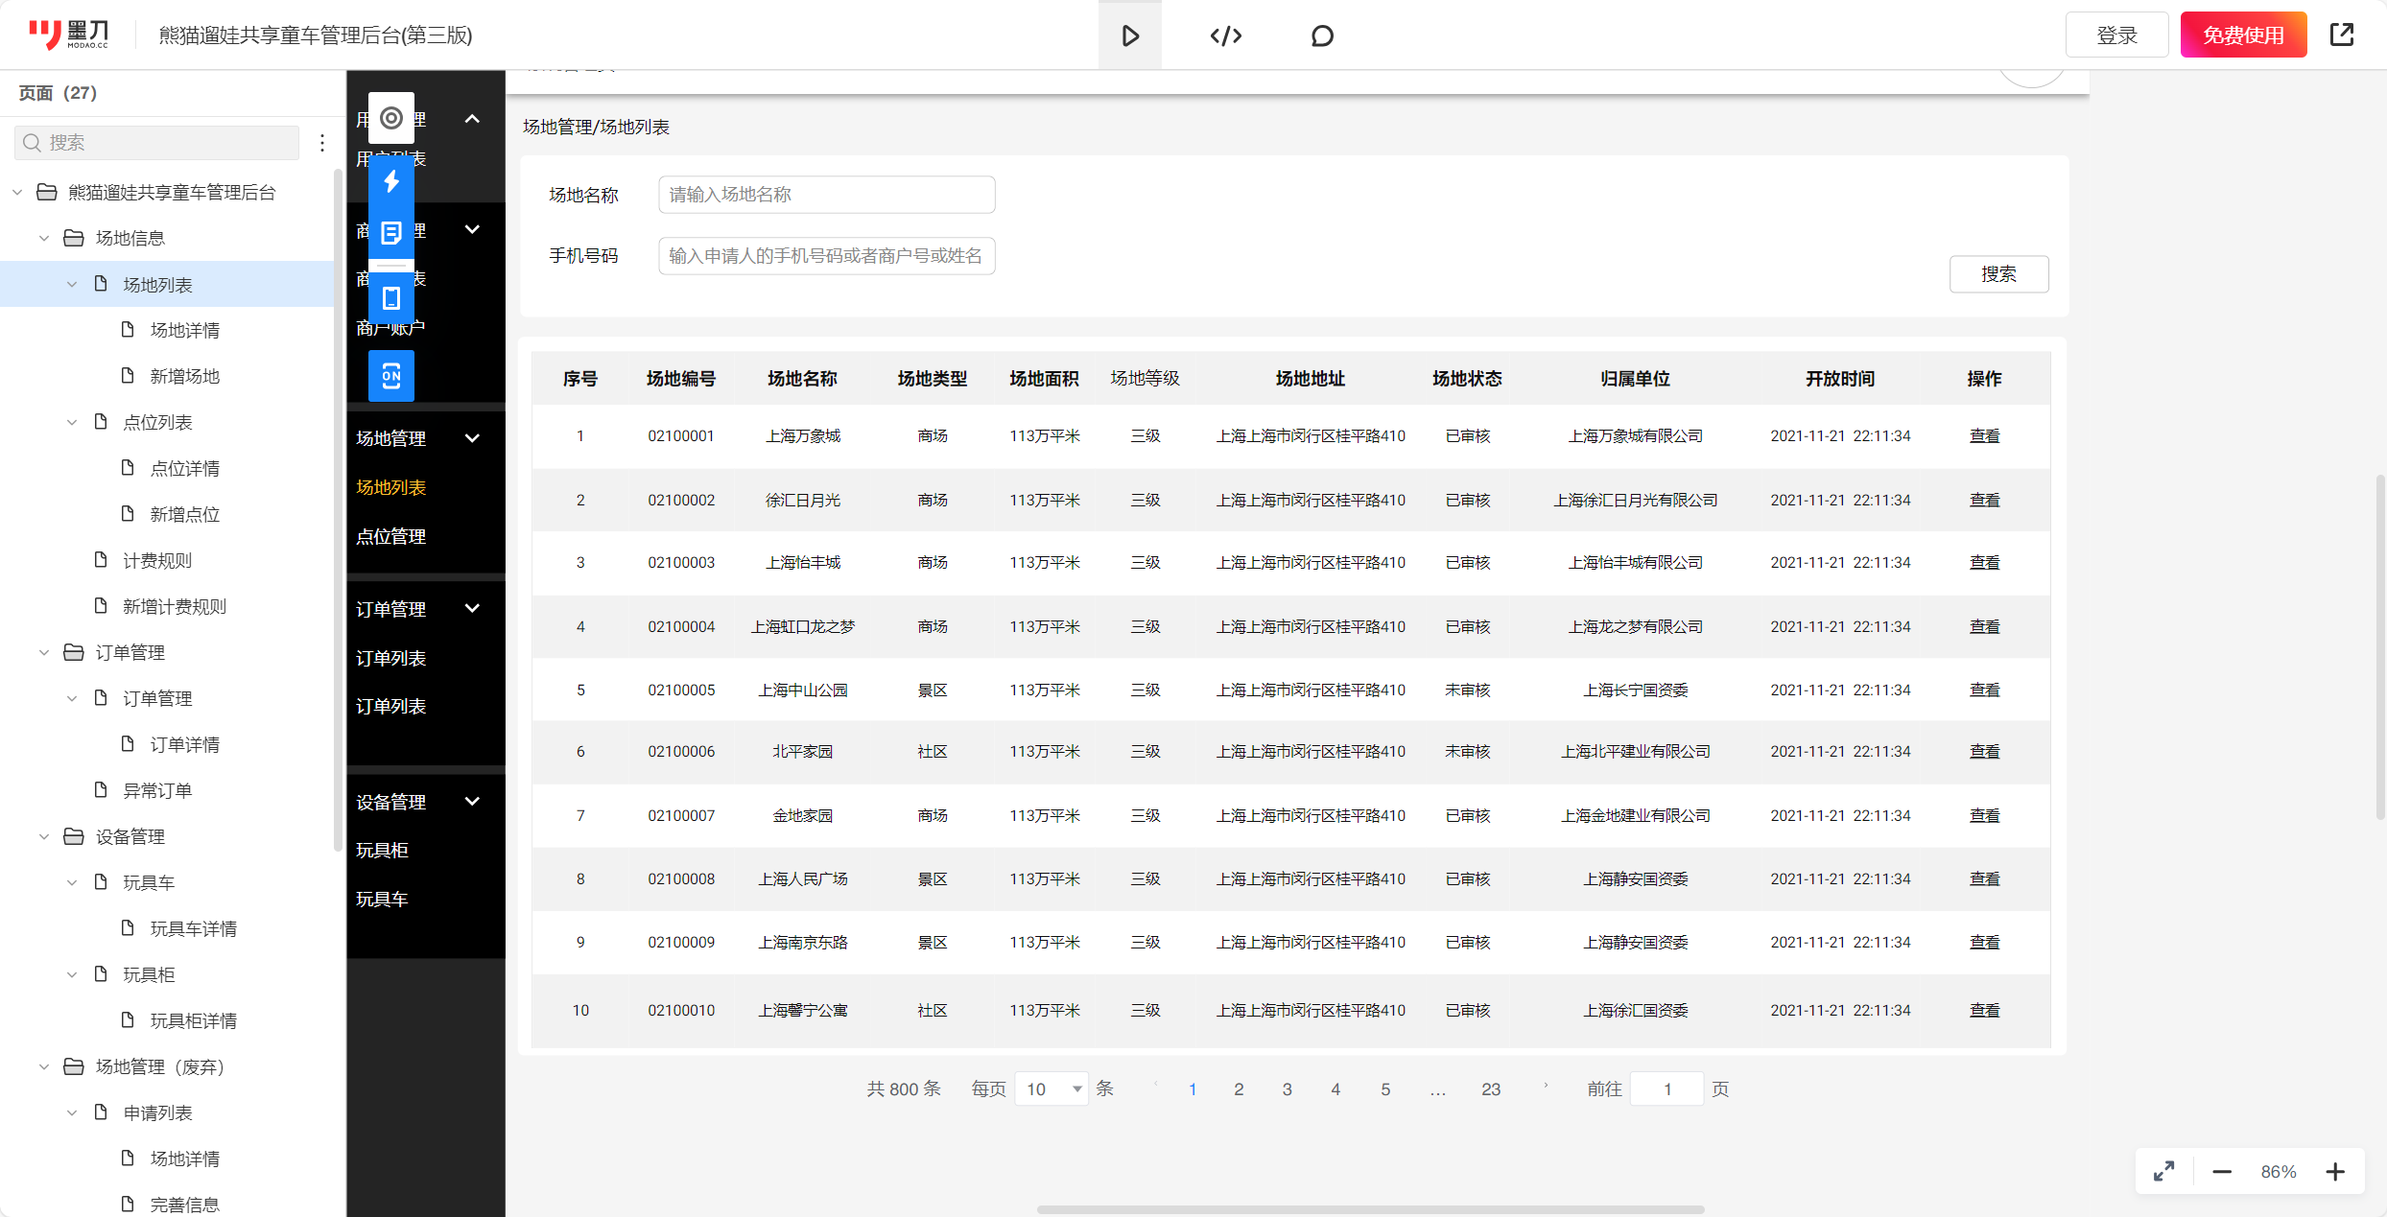The image size is (2387, 1217).
Task: Click the open-in-new-window icon
Action: click(2342, 35)
